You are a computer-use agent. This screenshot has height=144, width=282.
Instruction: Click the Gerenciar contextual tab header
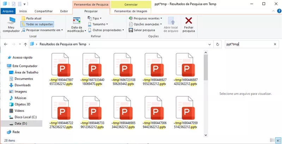[131, 5]
